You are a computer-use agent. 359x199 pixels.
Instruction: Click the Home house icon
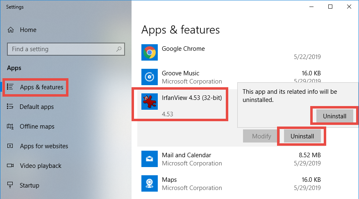11,30
